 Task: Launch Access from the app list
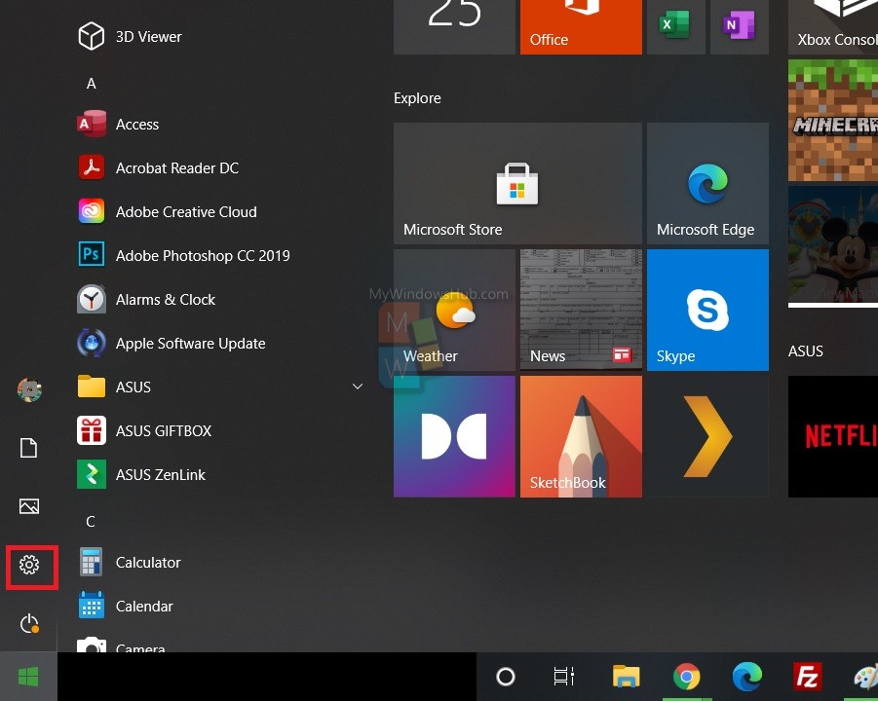(221, 125)
